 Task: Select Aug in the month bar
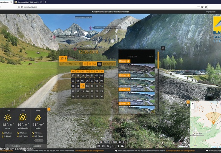95,64
